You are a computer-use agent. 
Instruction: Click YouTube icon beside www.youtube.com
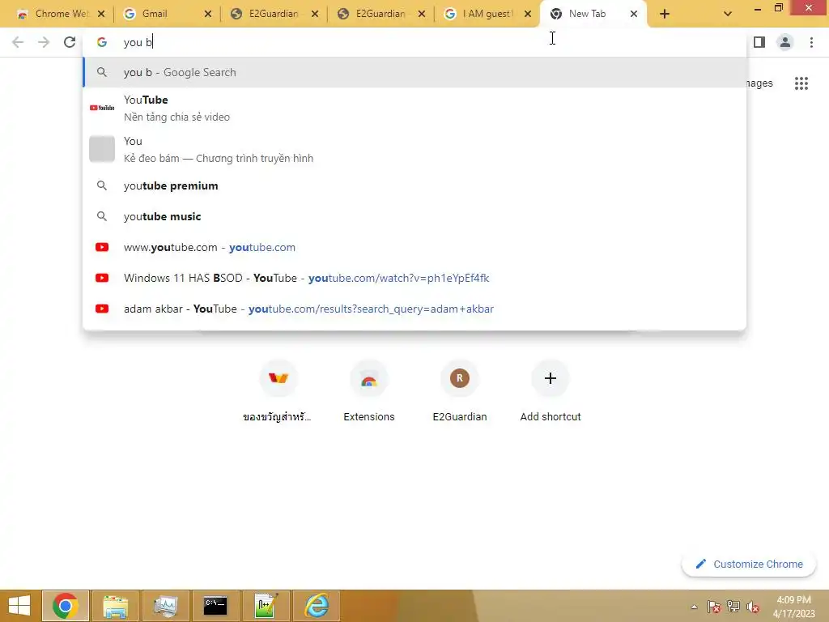click(101, 247)
